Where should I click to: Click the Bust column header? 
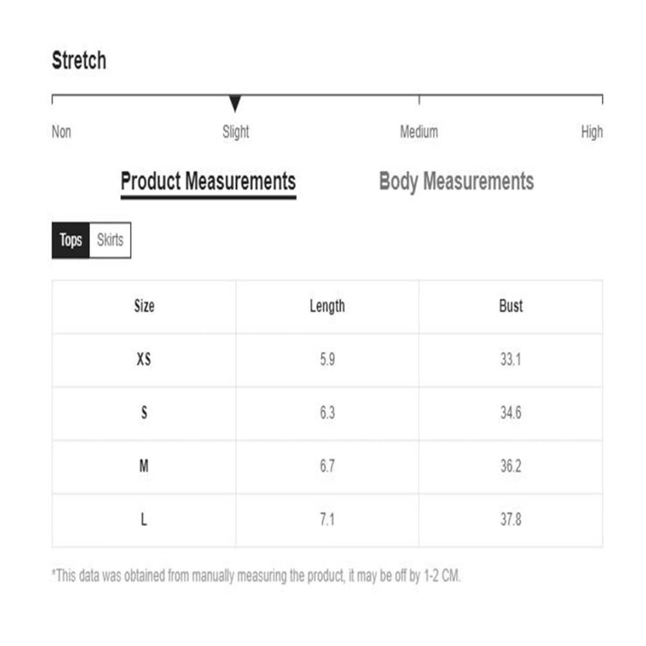pos(511,306)
